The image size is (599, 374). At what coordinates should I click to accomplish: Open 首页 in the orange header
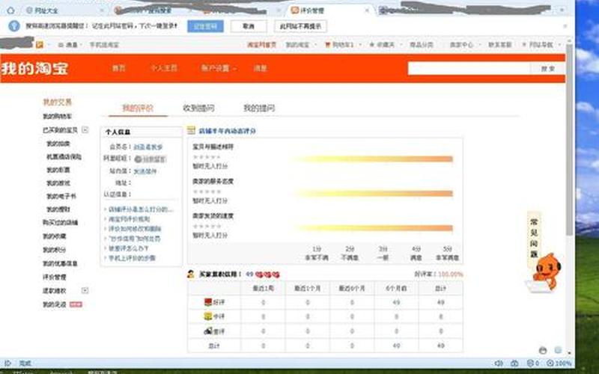tap(118, 68)
